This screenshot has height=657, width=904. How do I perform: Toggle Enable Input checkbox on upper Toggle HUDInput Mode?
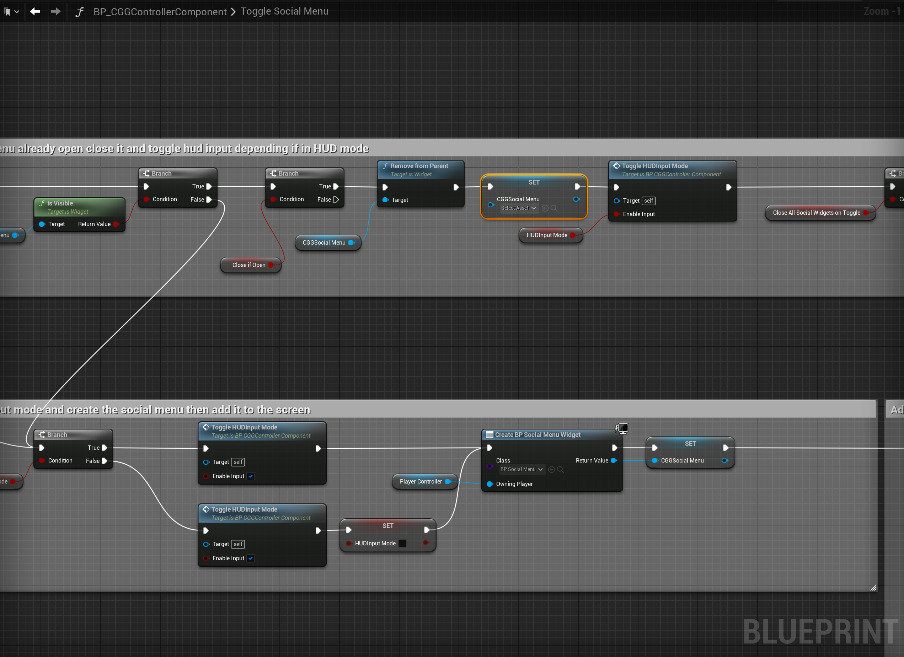pos(251,476)
